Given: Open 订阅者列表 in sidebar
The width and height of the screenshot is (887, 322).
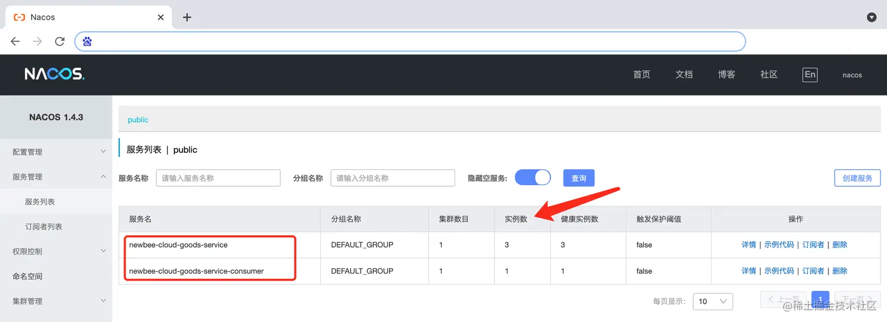Looking at the screenshot, I should click(43, 227).
